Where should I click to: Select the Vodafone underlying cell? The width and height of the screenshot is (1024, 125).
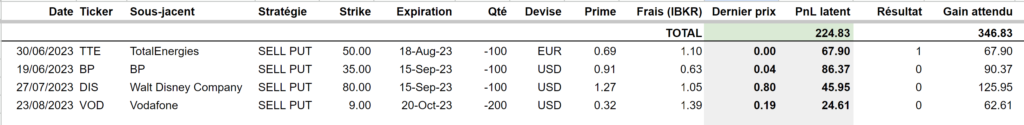coord(154,105)
